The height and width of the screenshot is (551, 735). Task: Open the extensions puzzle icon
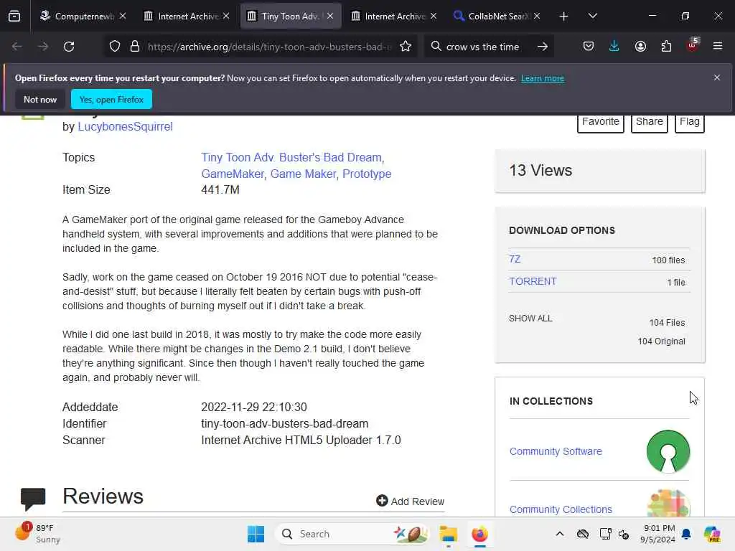coord(666,47)
